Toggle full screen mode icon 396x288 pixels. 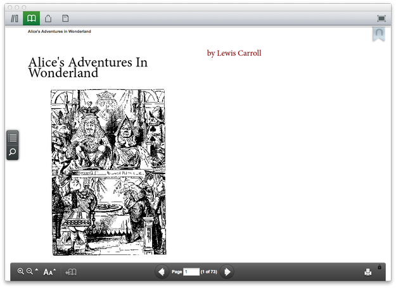tap(381, 18)
